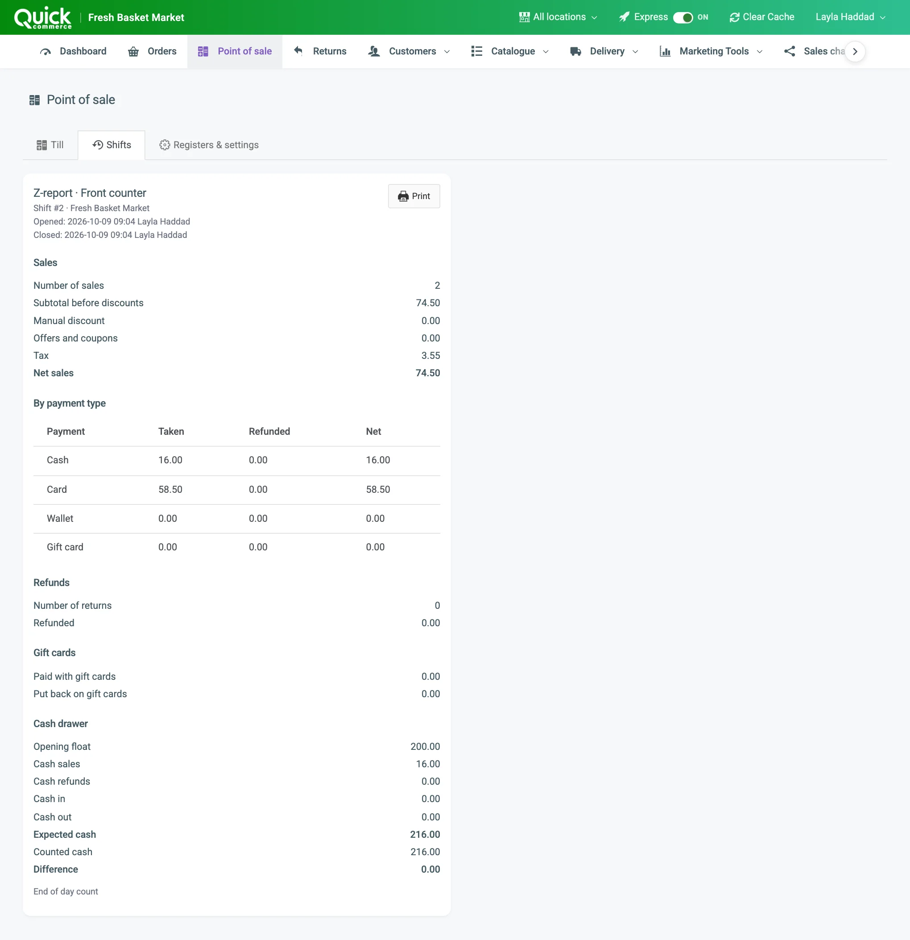Click the Orders basket icon
The height and width of the screenshot is (940, 910).
tap(133, 51)
